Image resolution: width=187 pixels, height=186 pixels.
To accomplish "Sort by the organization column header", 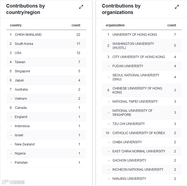I will click(115, 25).
